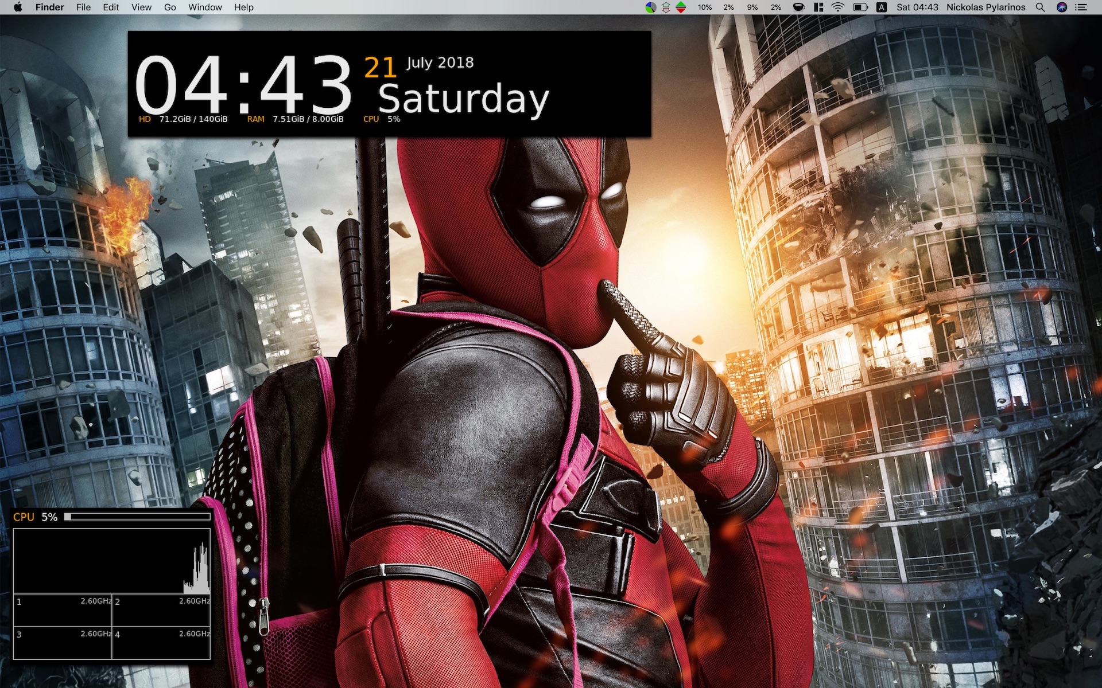This screenshot has width=1102, height=688.
Task: Open the File menu
Action: pos(83,7)
